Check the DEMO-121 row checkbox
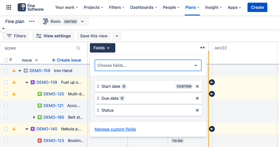The height and width of the screenshot is (147, 279). pyautogui.click(x=6, y=106)
